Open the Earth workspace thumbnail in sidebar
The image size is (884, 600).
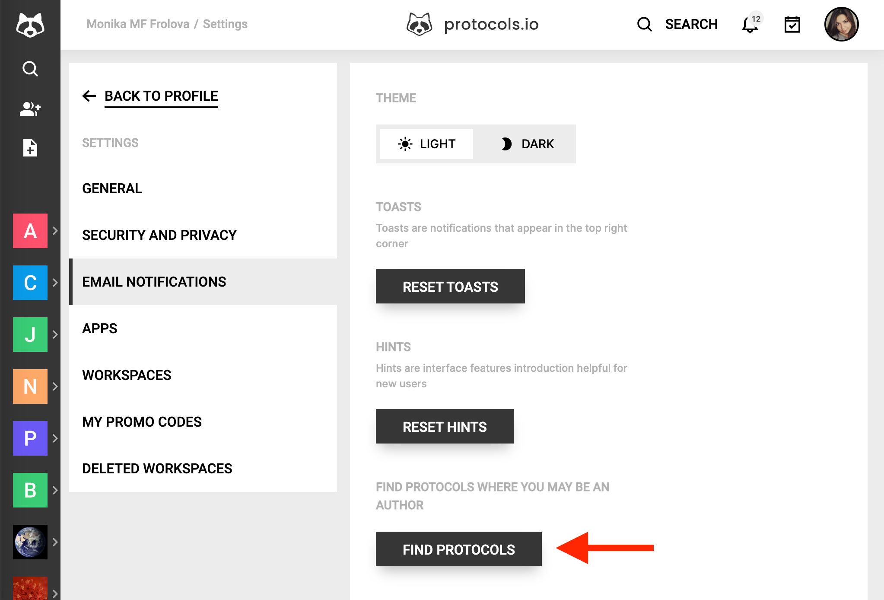pos(29,542)
